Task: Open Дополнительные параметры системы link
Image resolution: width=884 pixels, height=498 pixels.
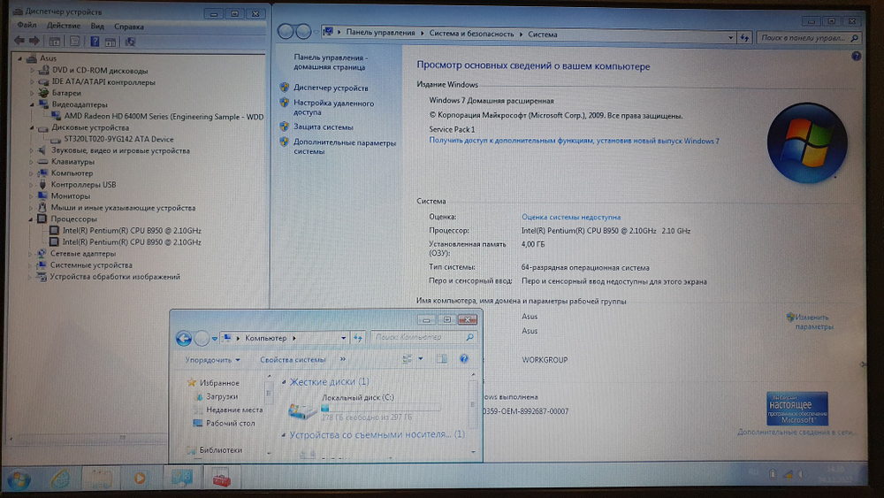Action: tap(345, 147)
